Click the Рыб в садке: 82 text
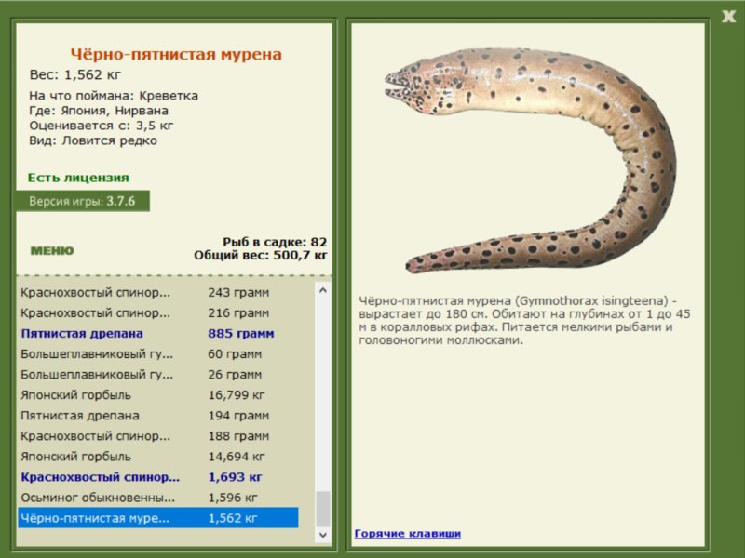 pyautogui.click(x=275, y=242)
